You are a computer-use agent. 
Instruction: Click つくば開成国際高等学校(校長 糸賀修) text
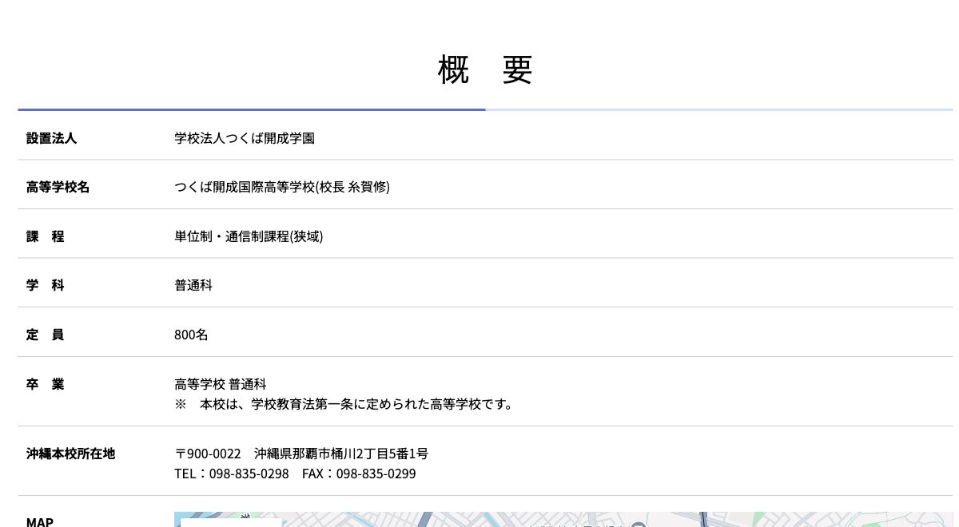click(282, 187)
